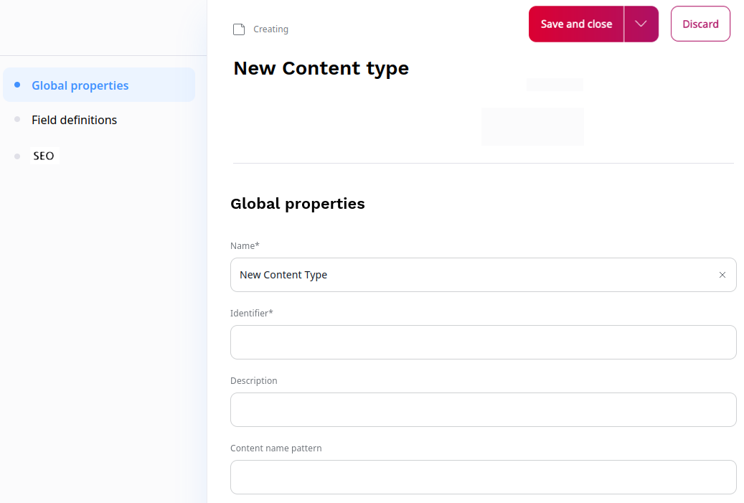This screenshot has width=744, height=503.
Task: Focus the Identifier input field
Action: pyautogui.click(x=483, y=342)
